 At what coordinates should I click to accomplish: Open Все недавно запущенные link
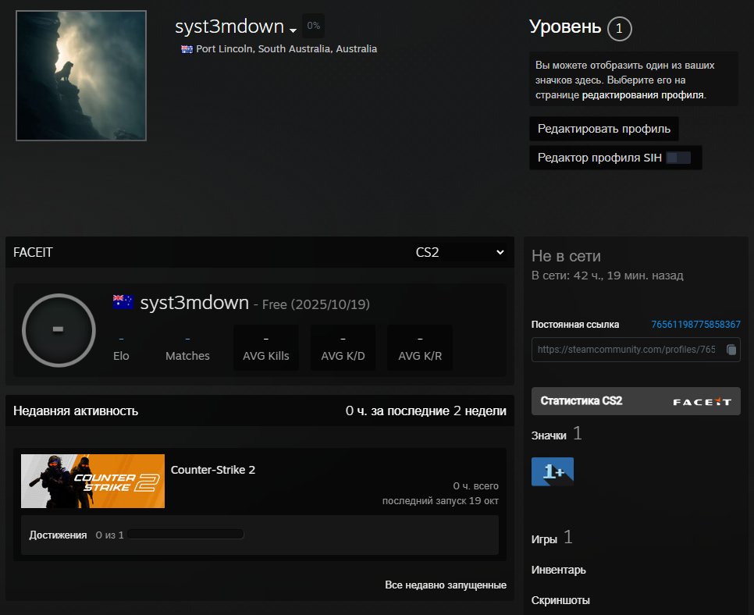[445, 585]
